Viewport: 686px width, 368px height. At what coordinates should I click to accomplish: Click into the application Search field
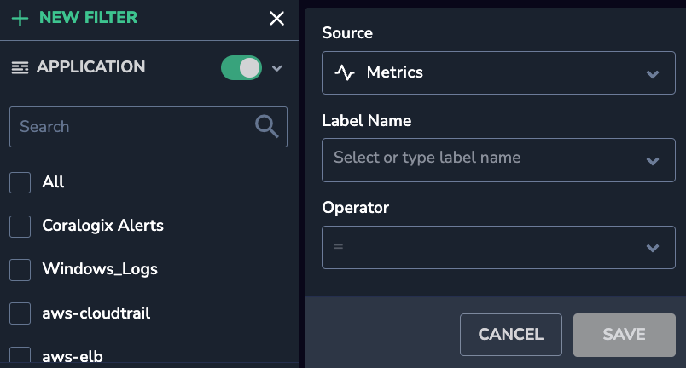point(148,127)
